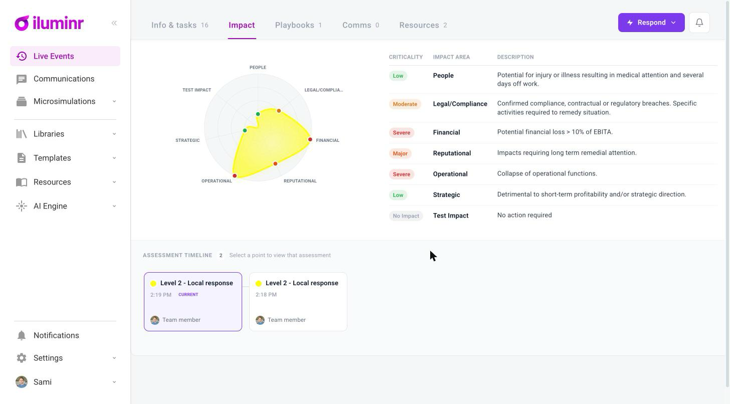Switch to the Info & tasks tab
The width and height of the screenshot is (730, 404).
point(179,25)
